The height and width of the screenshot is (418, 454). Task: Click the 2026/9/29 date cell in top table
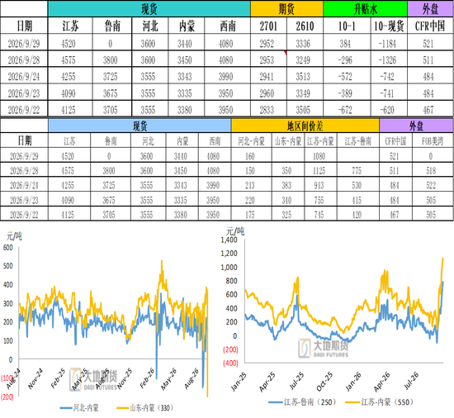[x=24, y=43]
